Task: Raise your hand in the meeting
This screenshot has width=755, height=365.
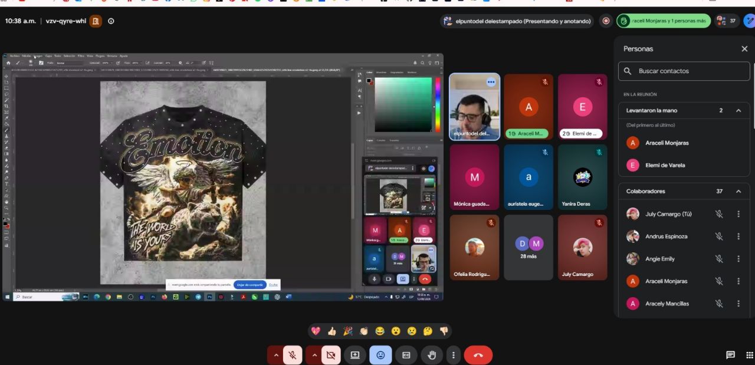Action: coord(432,355)
